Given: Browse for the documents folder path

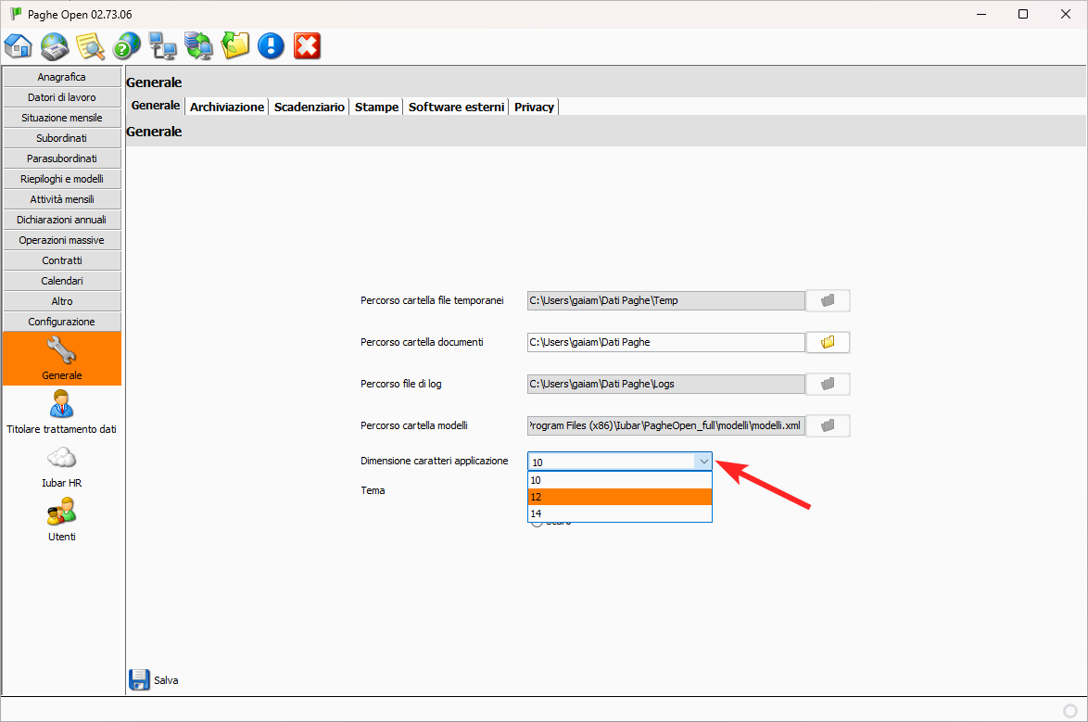Looking at the screenshot, I should click(x=828, y=342).
